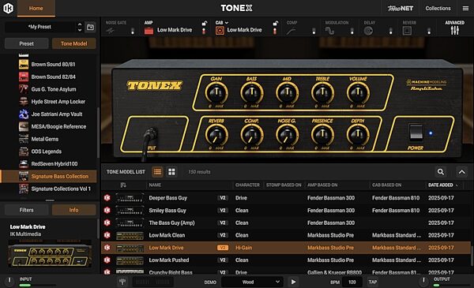This screenshot has width=474, height=288.
Task: Click the red AMP module icon
Action: pyautogui.click(x=149, y=31)
